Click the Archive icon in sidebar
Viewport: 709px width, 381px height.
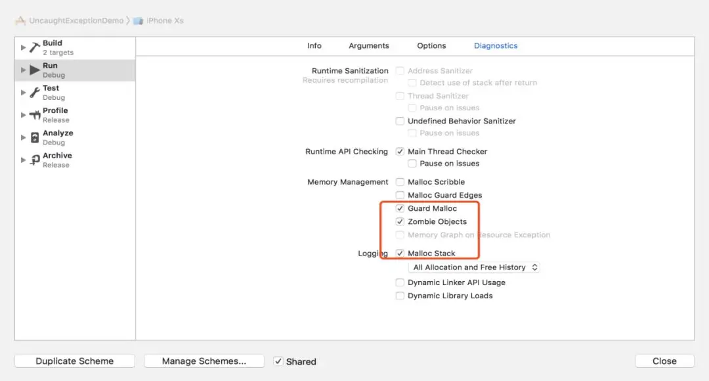tap(35, 160)
